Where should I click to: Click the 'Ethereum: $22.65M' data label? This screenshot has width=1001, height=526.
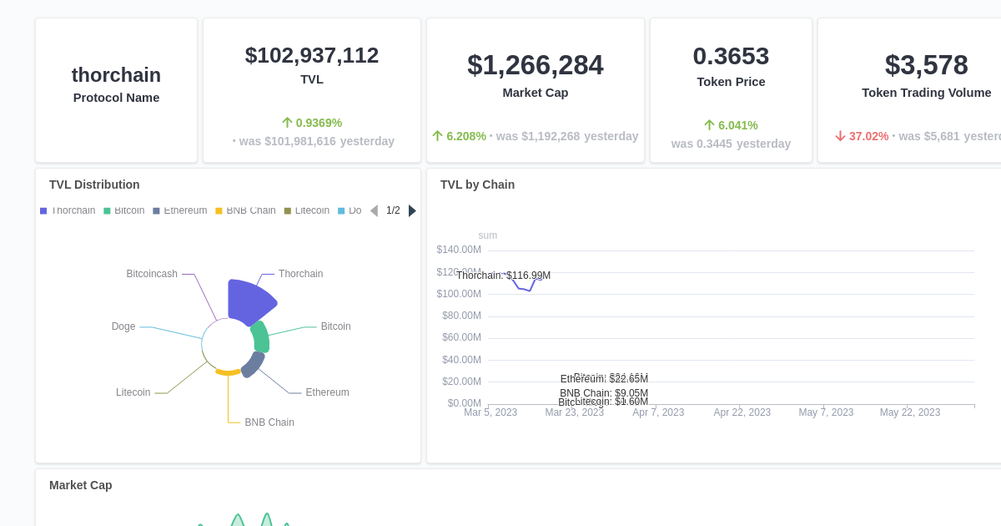pos(604,379)
